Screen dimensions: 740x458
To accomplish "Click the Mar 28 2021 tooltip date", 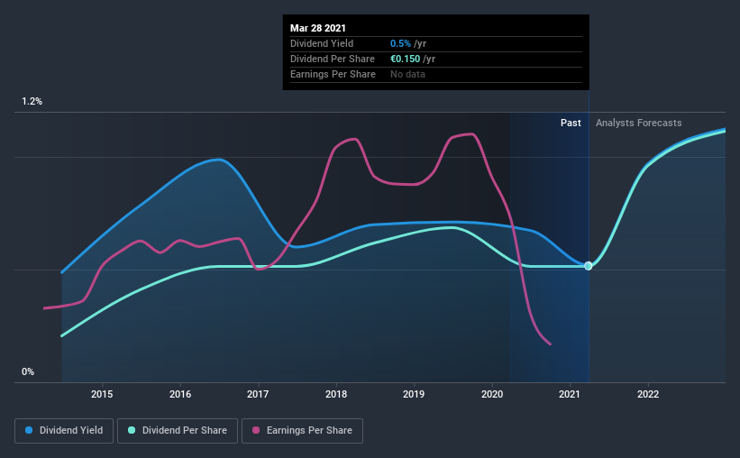I will point(318,28).
